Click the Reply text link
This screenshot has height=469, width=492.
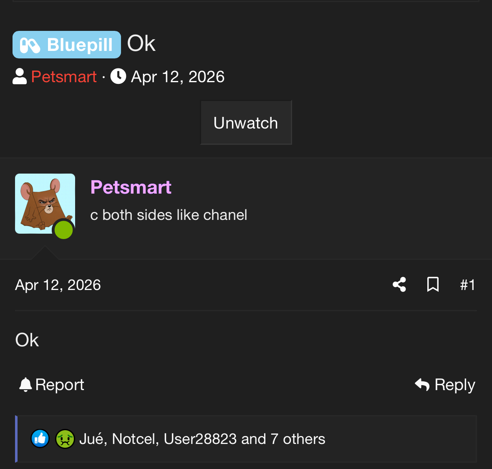pos(454,385)
